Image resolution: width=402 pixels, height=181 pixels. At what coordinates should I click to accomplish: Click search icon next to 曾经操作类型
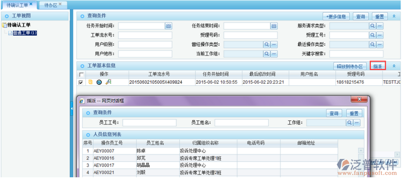tap(267, 45)
